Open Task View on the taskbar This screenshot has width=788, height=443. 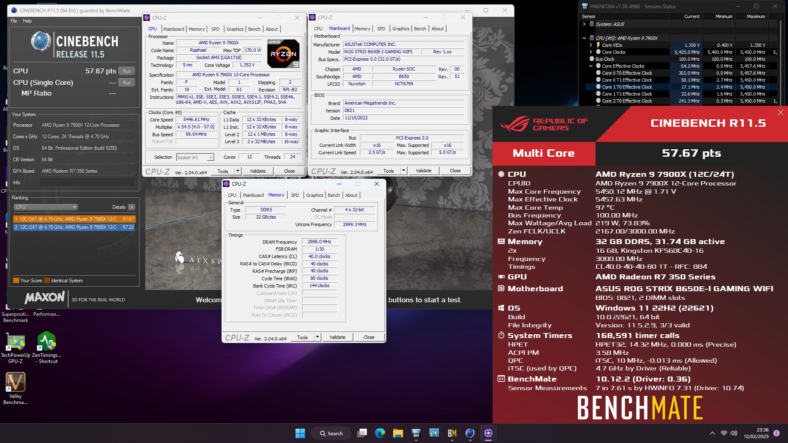[x=362, y=433]
